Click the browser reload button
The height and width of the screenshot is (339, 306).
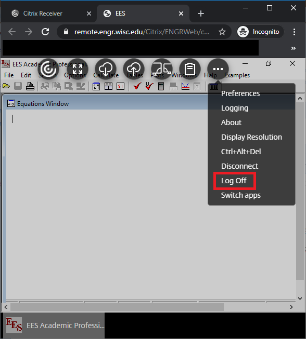pyautogui.click(x=45, y=32)
